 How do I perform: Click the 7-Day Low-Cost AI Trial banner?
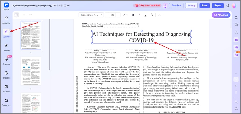coord(147,6)
